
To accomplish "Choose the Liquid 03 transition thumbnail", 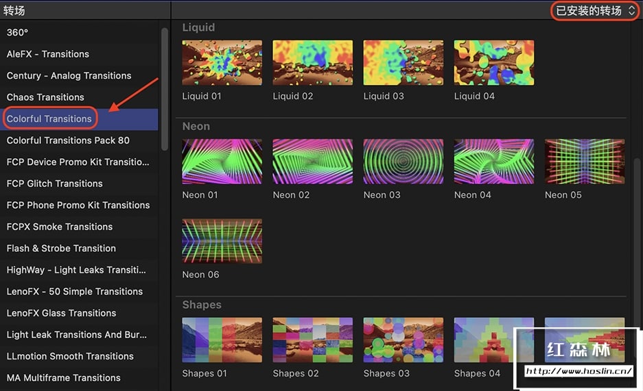I will click(403, 62).
